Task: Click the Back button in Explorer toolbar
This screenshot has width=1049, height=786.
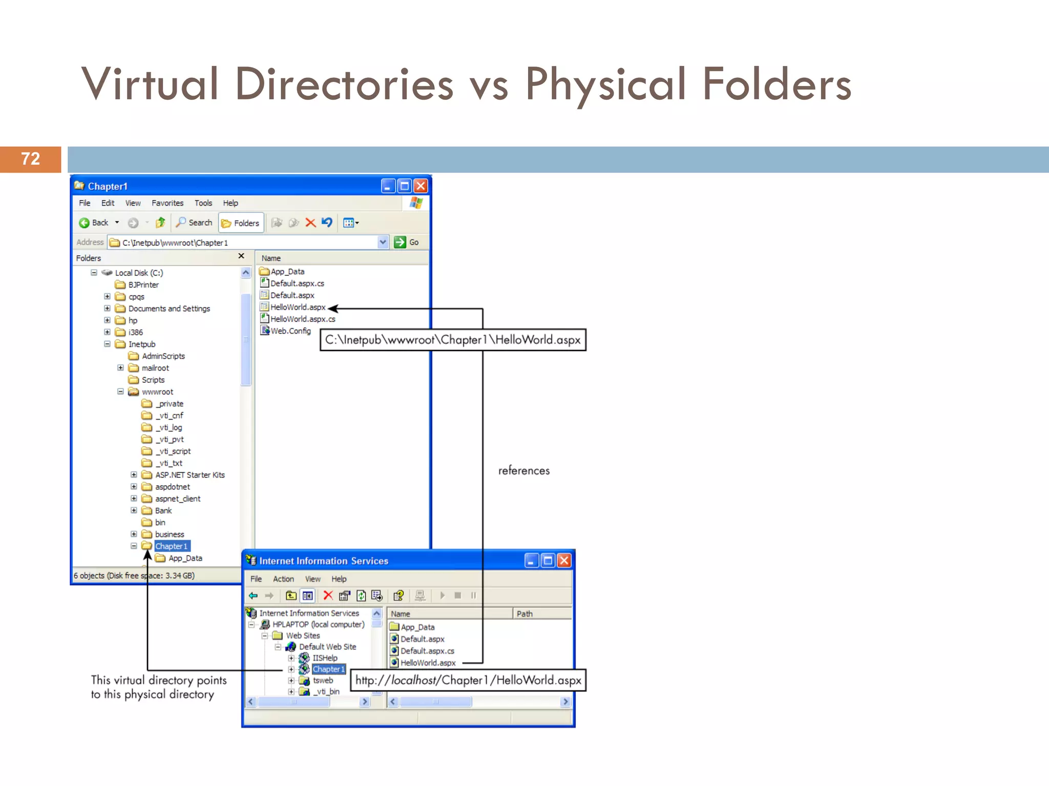Action: (94, 223)
